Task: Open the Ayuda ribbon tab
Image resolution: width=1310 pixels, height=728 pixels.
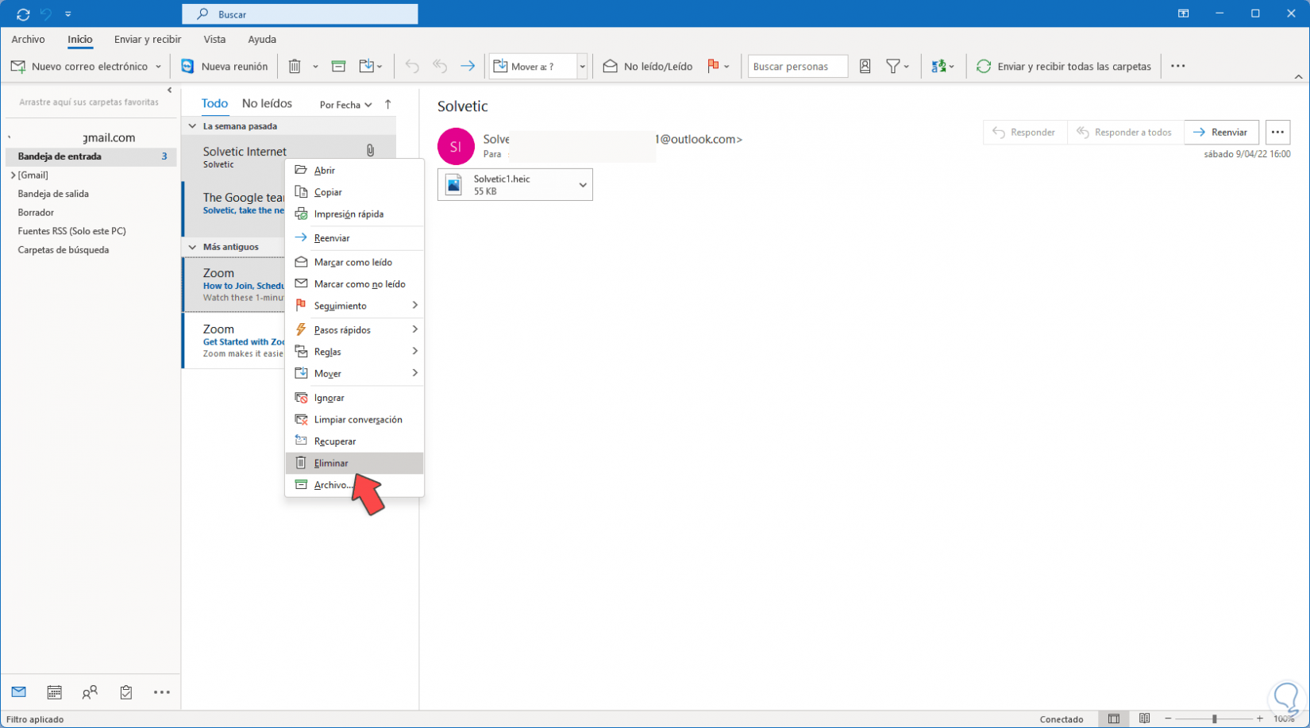Action: [262, 39]
